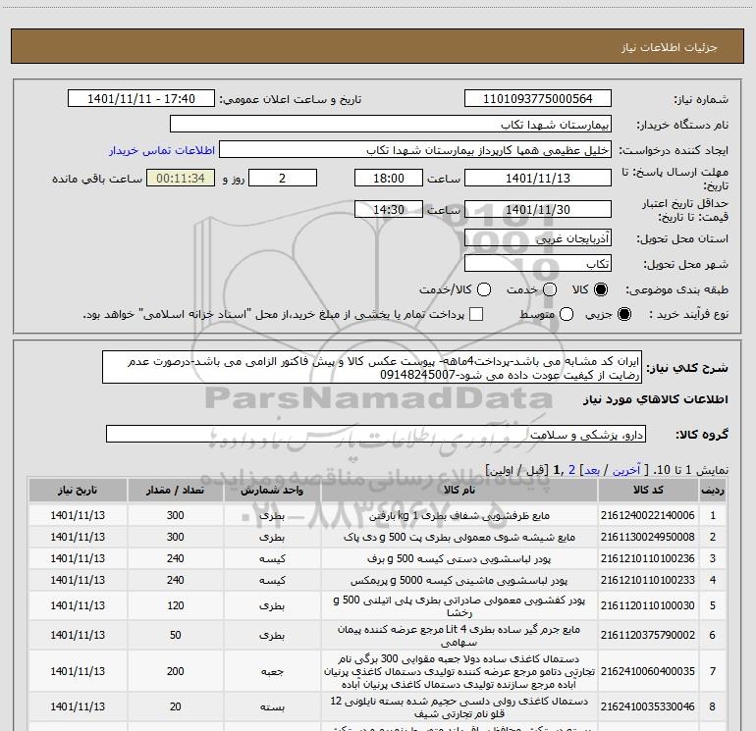Click the مایع ظرفشویی شفاف item name
Screen dimensions: 756x731
point(459,515)
